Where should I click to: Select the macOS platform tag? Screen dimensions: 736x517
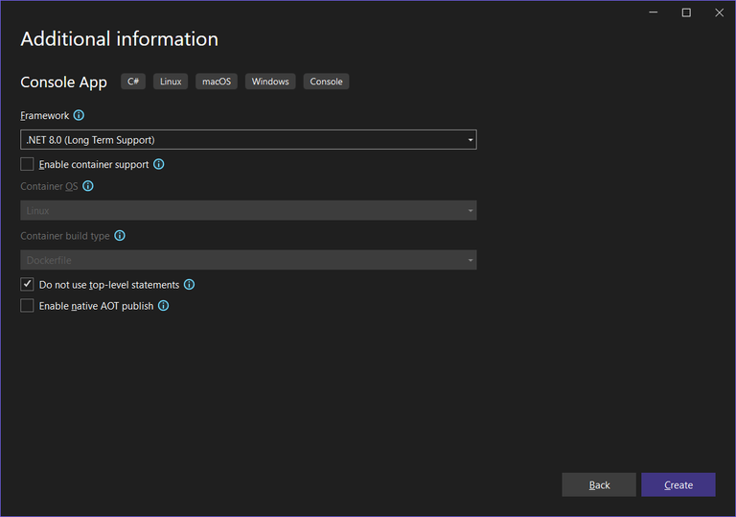pos(217,82)
